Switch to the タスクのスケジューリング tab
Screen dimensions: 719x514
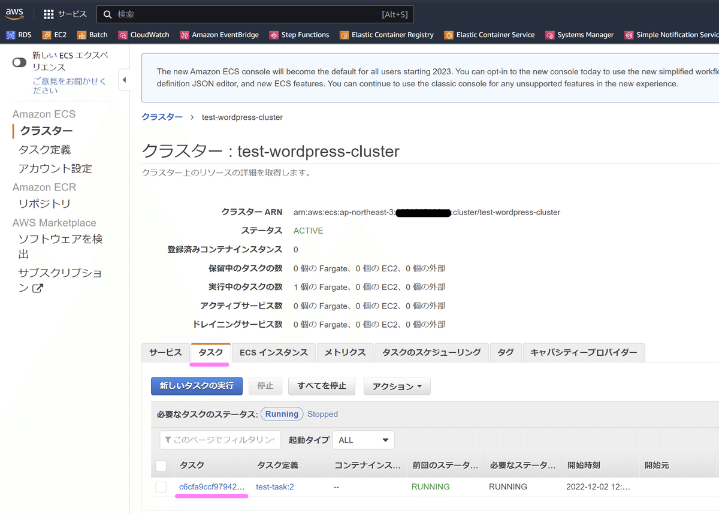(431, 352)
